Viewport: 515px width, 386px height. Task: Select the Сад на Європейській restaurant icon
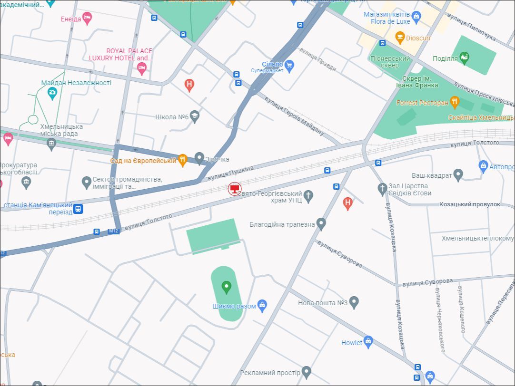(x=182, y=160)
